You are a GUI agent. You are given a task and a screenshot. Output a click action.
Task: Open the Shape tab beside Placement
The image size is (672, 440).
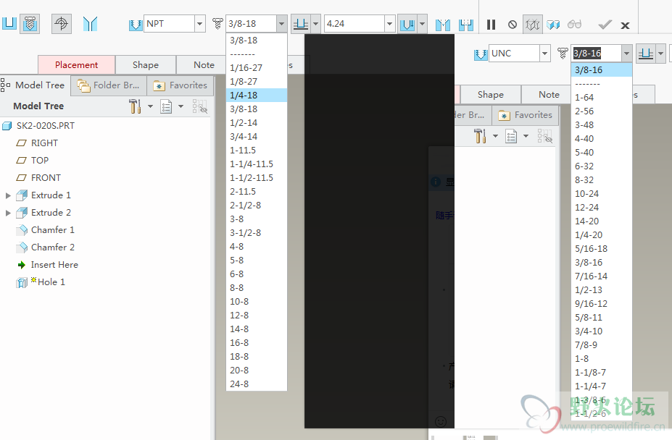(x=145, y=65)
